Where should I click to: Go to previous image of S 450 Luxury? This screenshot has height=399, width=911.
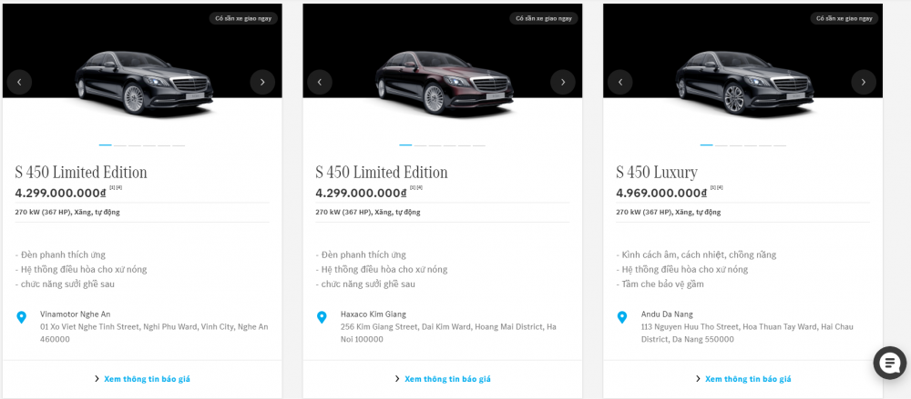pos(620,82)
